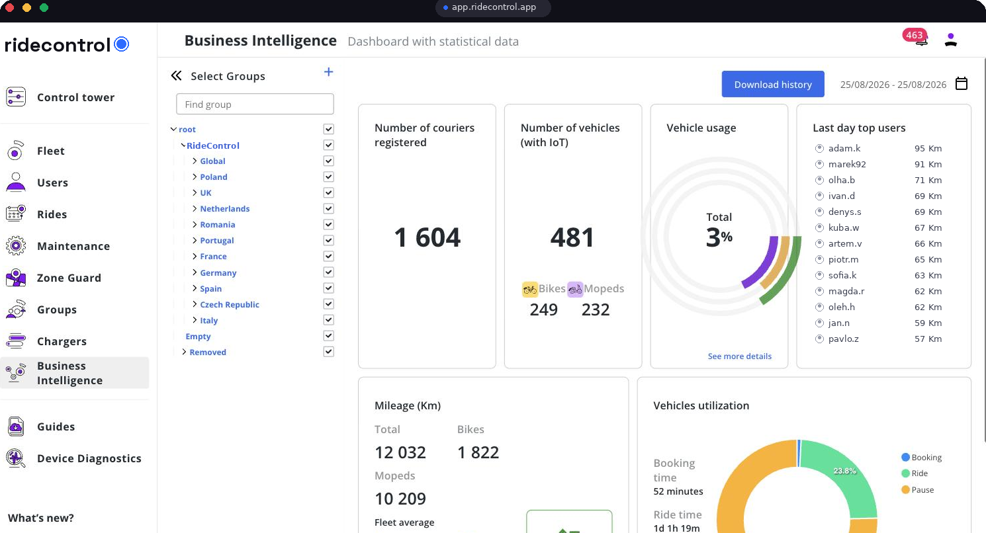Uncheck the Netherlands group checkbox
The image size is (986, 533).
(x=328, y=208)
